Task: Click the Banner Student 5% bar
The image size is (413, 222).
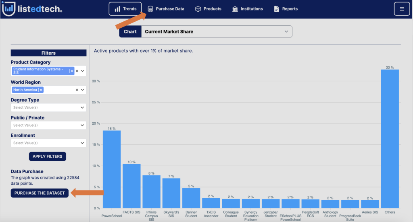Action: click(191, 198)
